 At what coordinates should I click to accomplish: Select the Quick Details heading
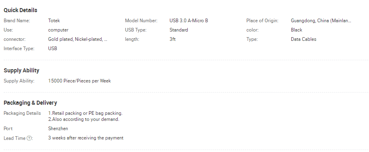coord(21,11)
